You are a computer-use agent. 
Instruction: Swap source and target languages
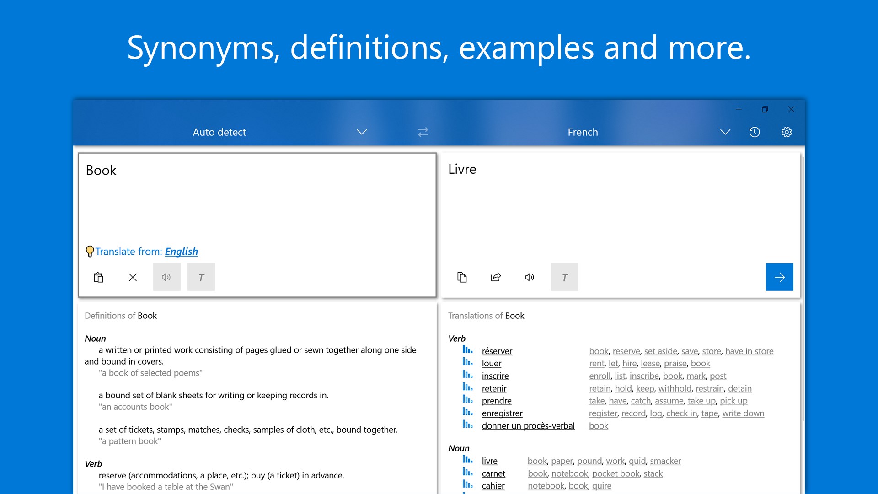[423, 132]
